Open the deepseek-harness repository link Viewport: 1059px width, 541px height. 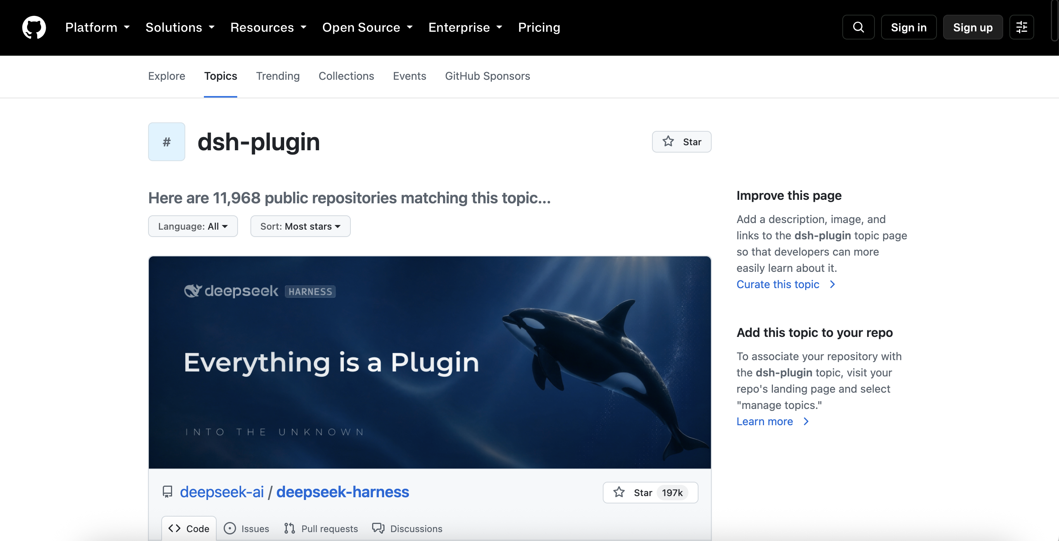click(x=343, y=492)
